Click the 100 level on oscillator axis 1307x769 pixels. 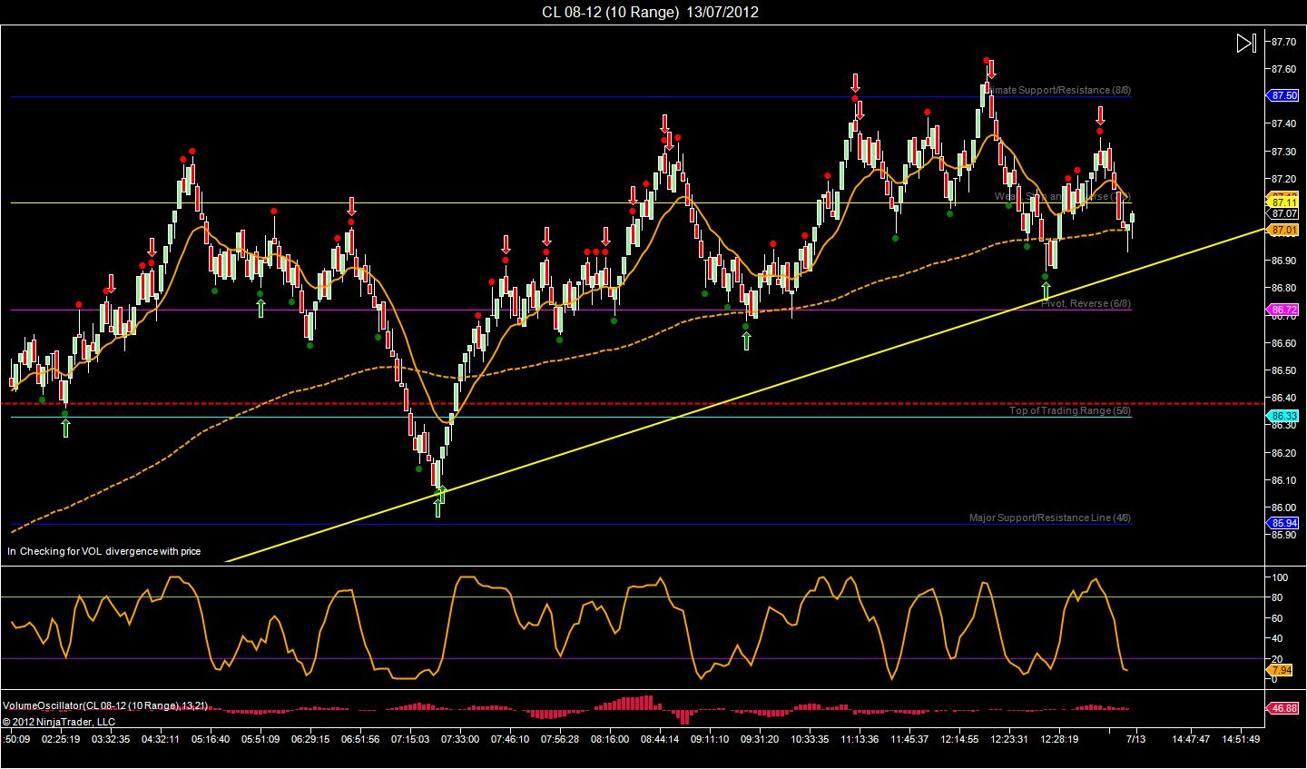[x=1281, y=577]
